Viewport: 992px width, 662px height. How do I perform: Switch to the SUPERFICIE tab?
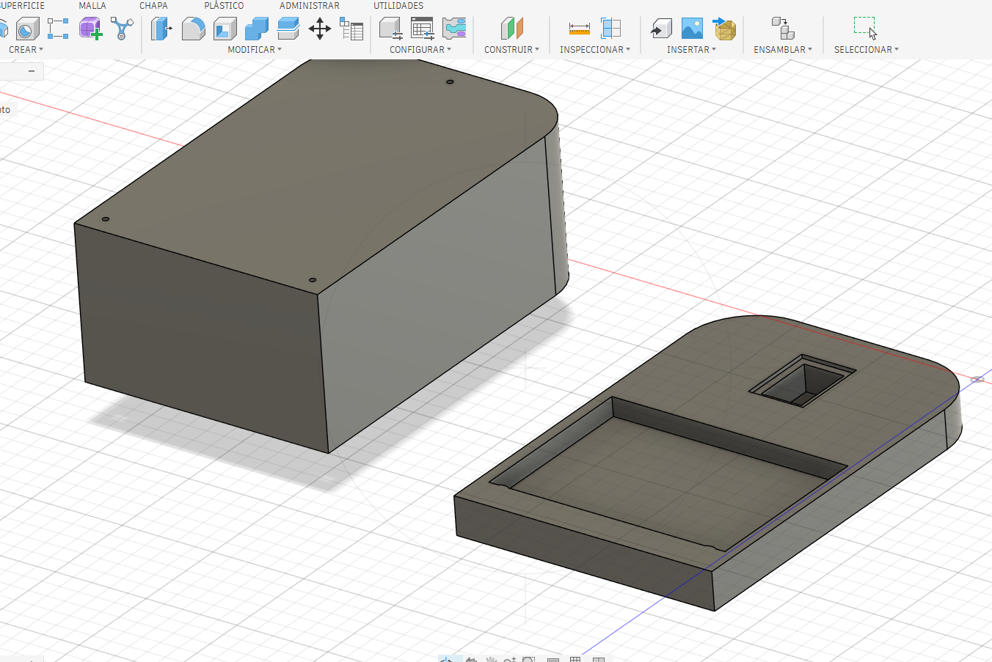[x=22, y=6]
